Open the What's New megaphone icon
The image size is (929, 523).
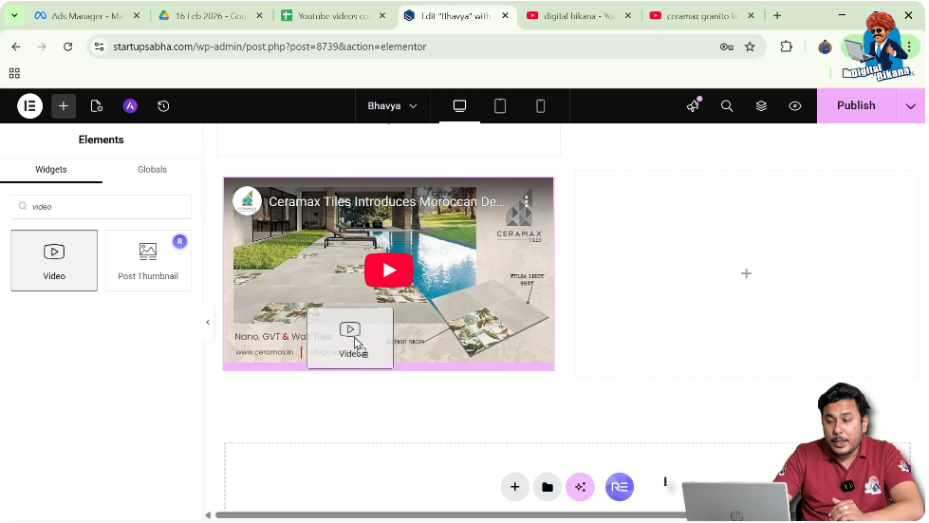coord(693,106)
